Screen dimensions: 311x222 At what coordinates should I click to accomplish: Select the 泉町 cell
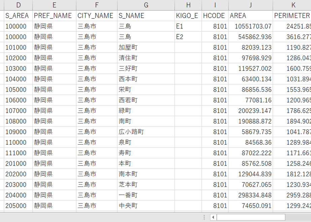(x=146, y=142)
